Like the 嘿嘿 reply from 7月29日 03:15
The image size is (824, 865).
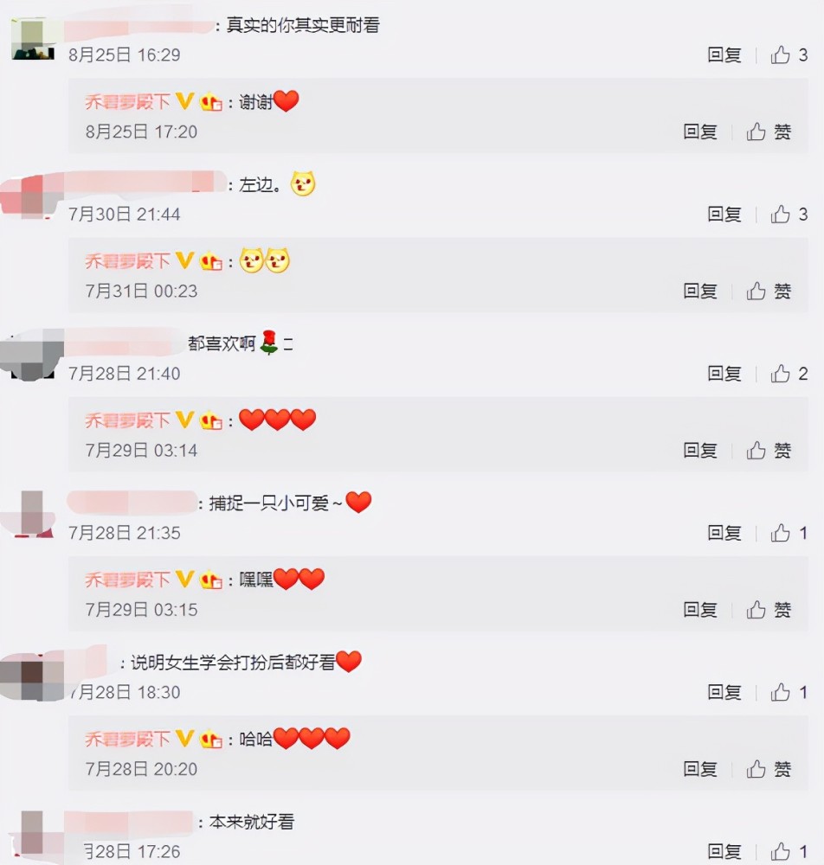point(769,610)
